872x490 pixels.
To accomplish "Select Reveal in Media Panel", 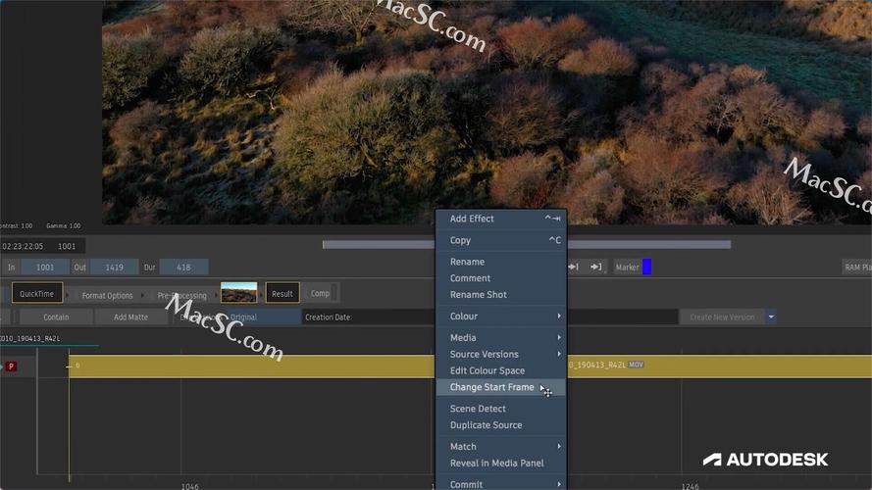I will pos(500,464).
